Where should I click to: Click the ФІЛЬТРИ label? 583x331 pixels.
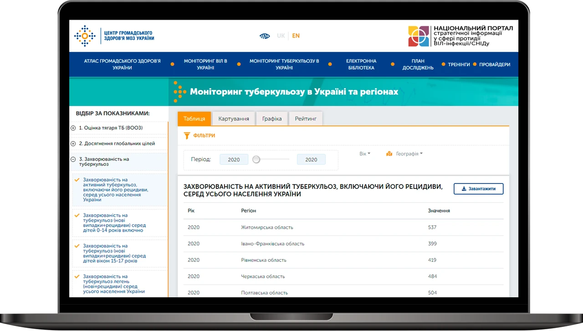click(204, 136)
